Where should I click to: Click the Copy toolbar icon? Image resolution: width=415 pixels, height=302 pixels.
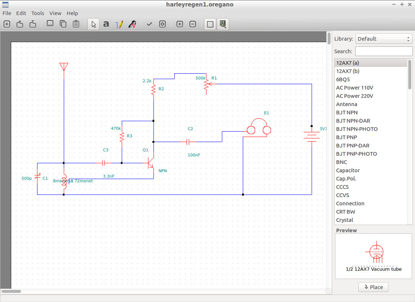pos(63,24)
